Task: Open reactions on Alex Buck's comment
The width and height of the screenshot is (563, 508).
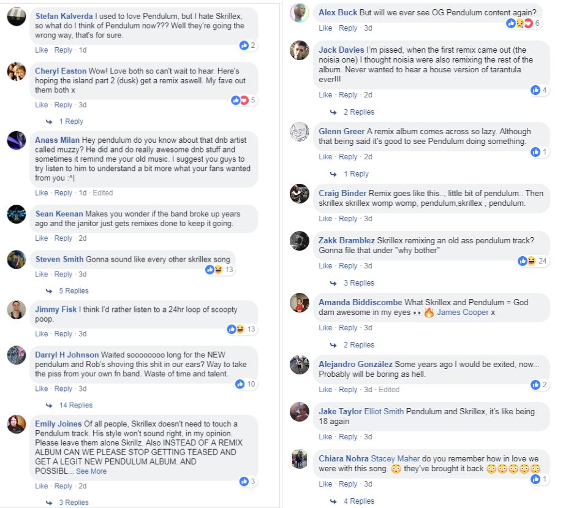Action: tap(515, 23)
